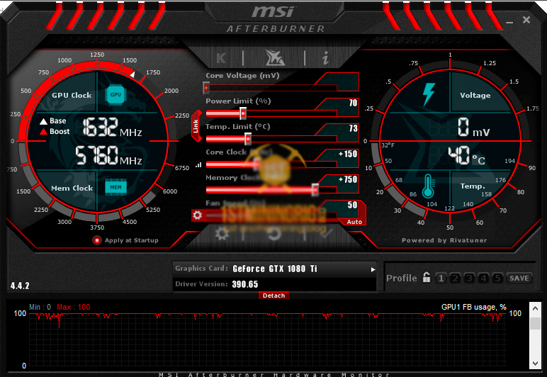Click the Min : 0 graph label

click(40, 307)
